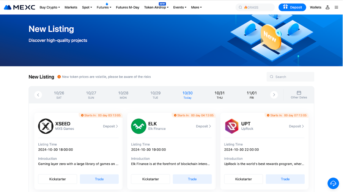
Task: Click 'Elk Finance' subtitle text
Action: click(157, 129)
